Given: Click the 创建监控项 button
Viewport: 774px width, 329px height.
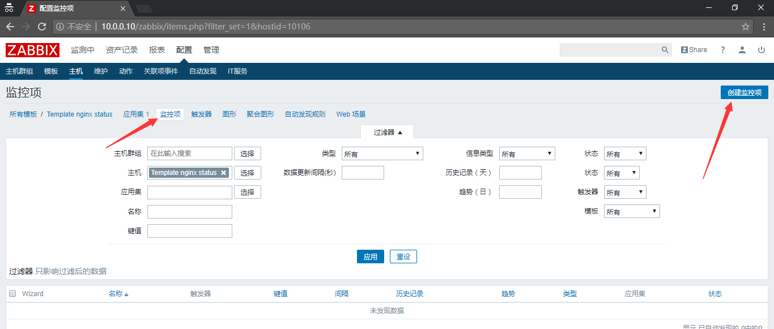Looking at the screenshot, I should pos(745,92).
